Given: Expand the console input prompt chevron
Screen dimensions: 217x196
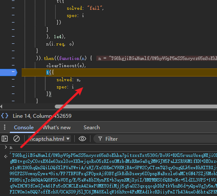Looking at the screenshot, I should coord(6,148).
